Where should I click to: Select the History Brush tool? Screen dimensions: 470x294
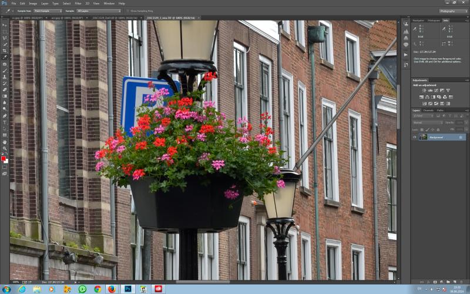tap(5, 83)
